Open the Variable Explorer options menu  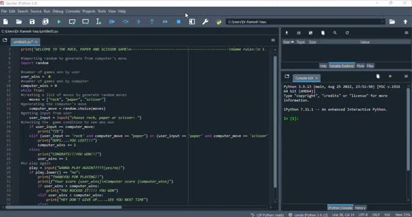[407, 33]
